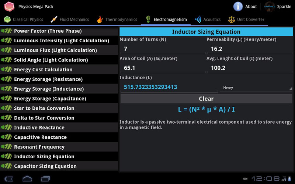
Task: Switch to the Fluid Mechanics tab
Action: 70,20
